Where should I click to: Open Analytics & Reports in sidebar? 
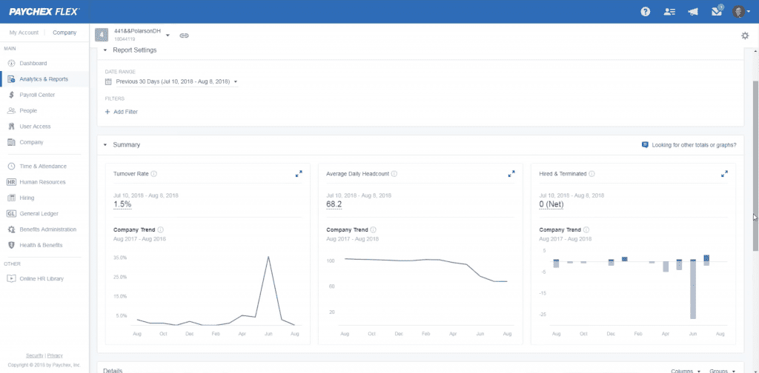[44, 79]
